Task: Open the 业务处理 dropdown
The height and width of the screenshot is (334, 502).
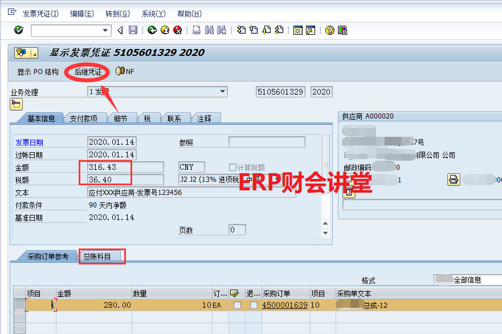Action: (223, 92)
